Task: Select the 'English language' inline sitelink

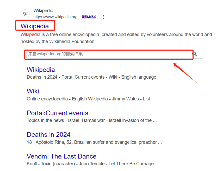Action: (139, 77)
